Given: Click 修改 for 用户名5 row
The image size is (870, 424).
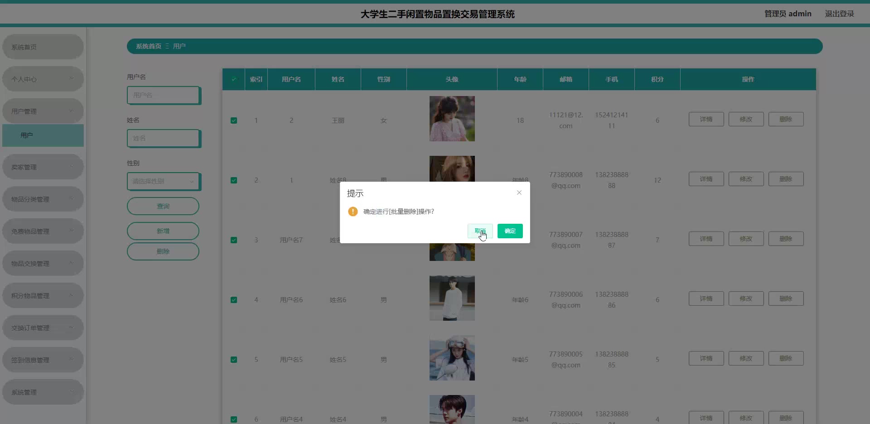Looking at the screenshot, I should [746, 358].
